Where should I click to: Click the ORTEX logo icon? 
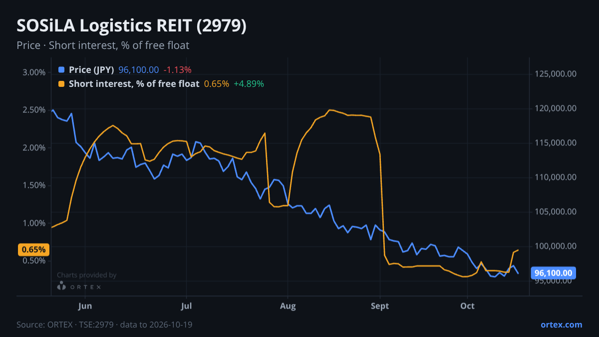[x=61, y=286]
